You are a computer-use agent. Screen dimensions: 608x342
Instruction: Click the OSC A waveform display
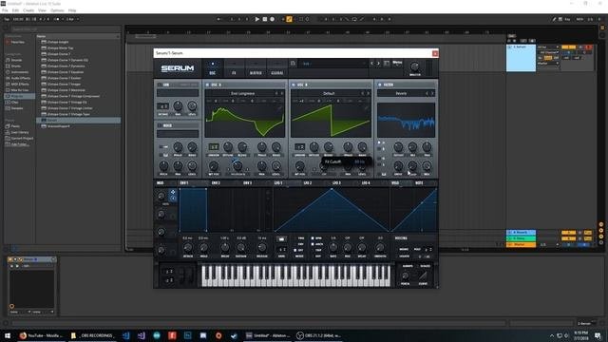click(245, 121)
